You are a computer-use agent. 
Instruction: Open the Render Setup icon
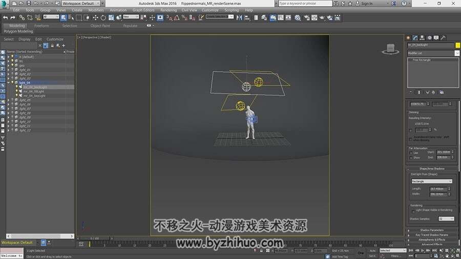307,18
